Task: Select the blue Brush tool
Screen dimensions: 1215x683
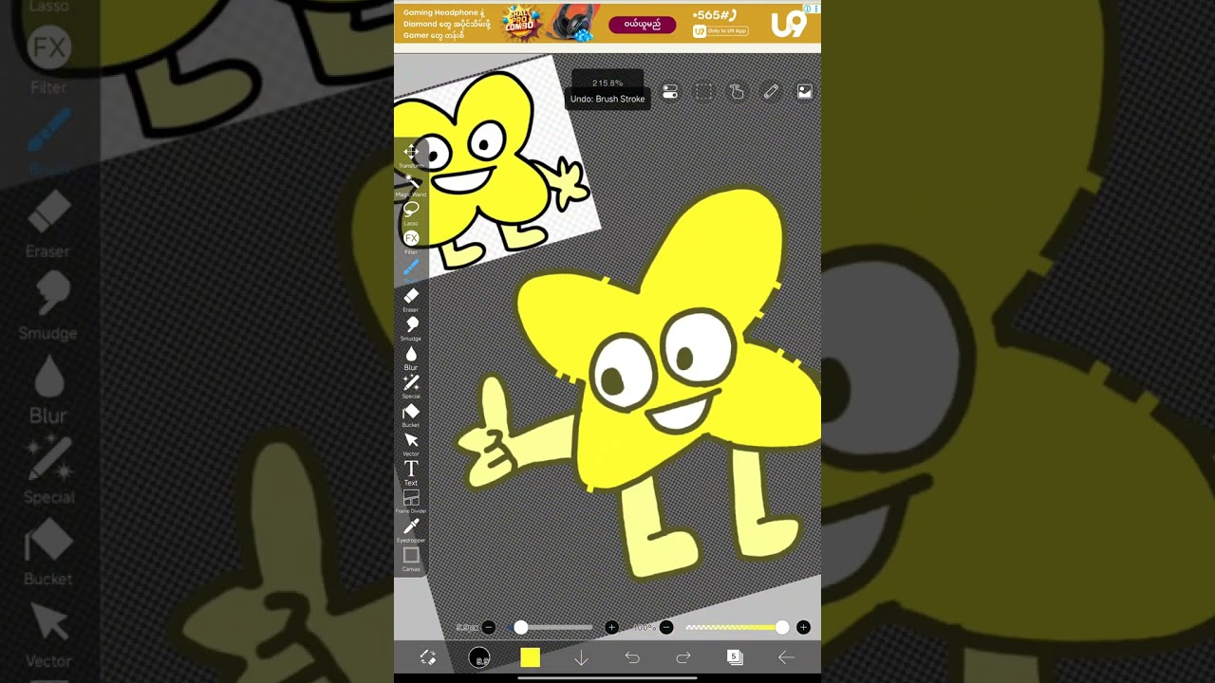Action: [411, 270]
